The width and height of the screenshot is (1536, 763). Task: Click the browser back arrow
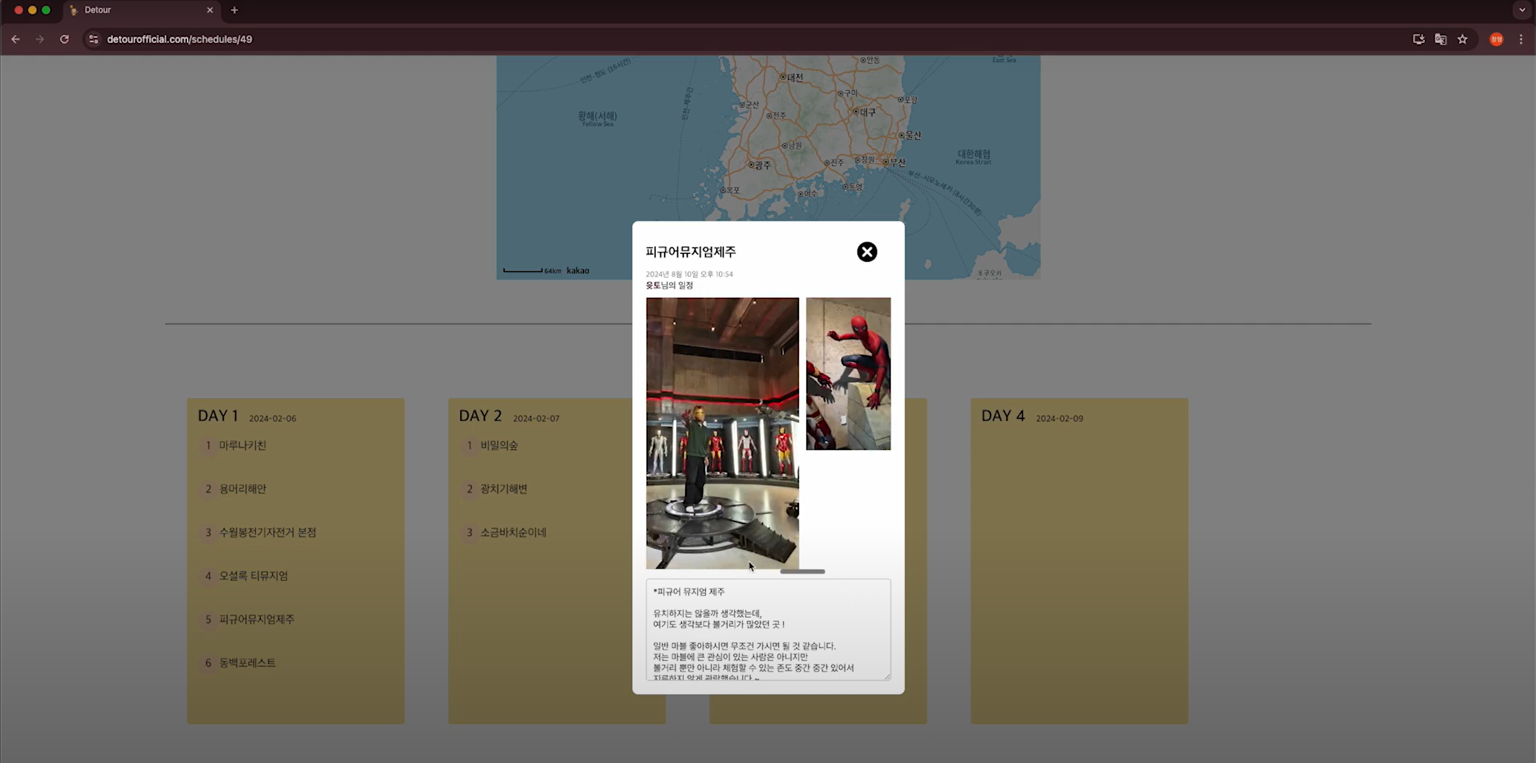[x=16, y=39]
